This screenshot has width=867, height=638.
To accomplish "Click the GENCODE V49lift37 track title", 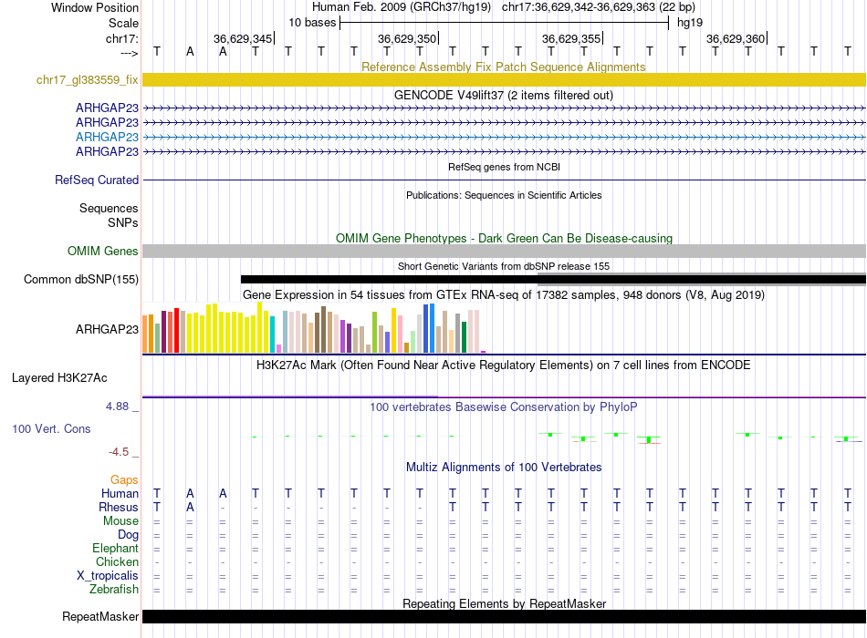I will pos(503,95).
